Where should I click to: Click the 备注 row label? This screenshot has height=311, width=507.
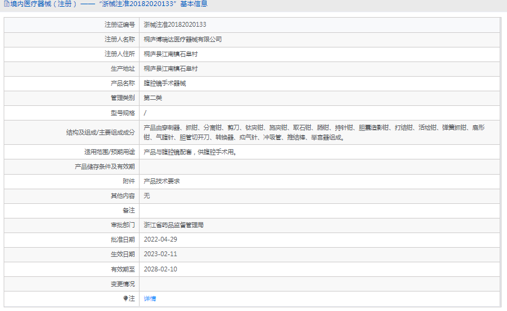point(129,210)
